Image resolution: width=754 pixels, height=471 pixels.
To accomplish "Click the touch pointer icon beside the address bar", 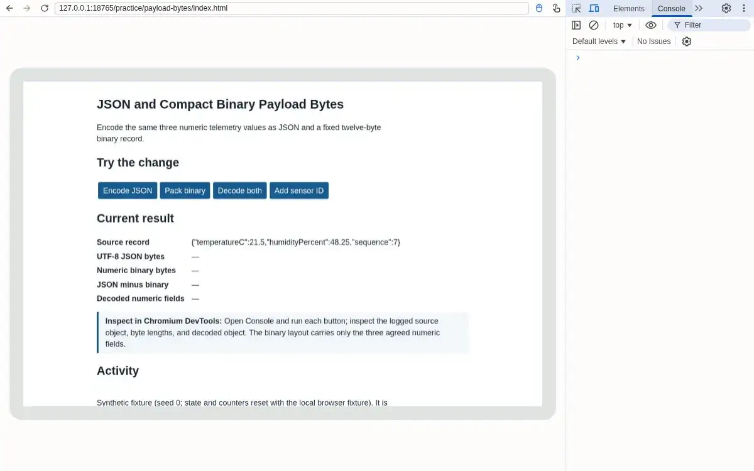I will (556, 8).
